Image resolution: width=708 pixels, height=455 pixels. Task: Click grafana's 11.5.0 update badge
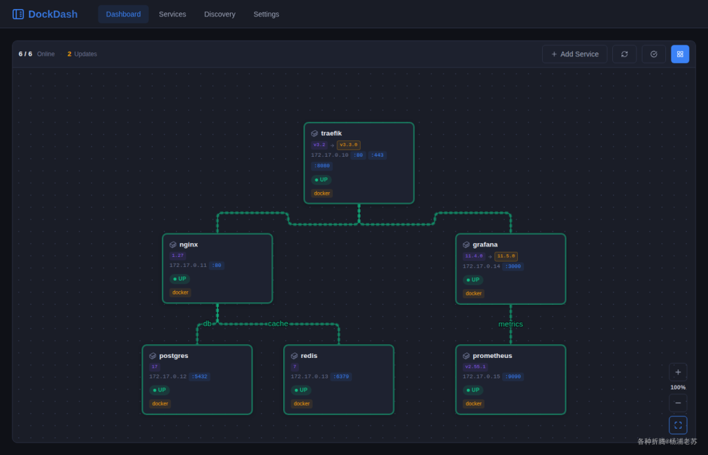[506, 256]
